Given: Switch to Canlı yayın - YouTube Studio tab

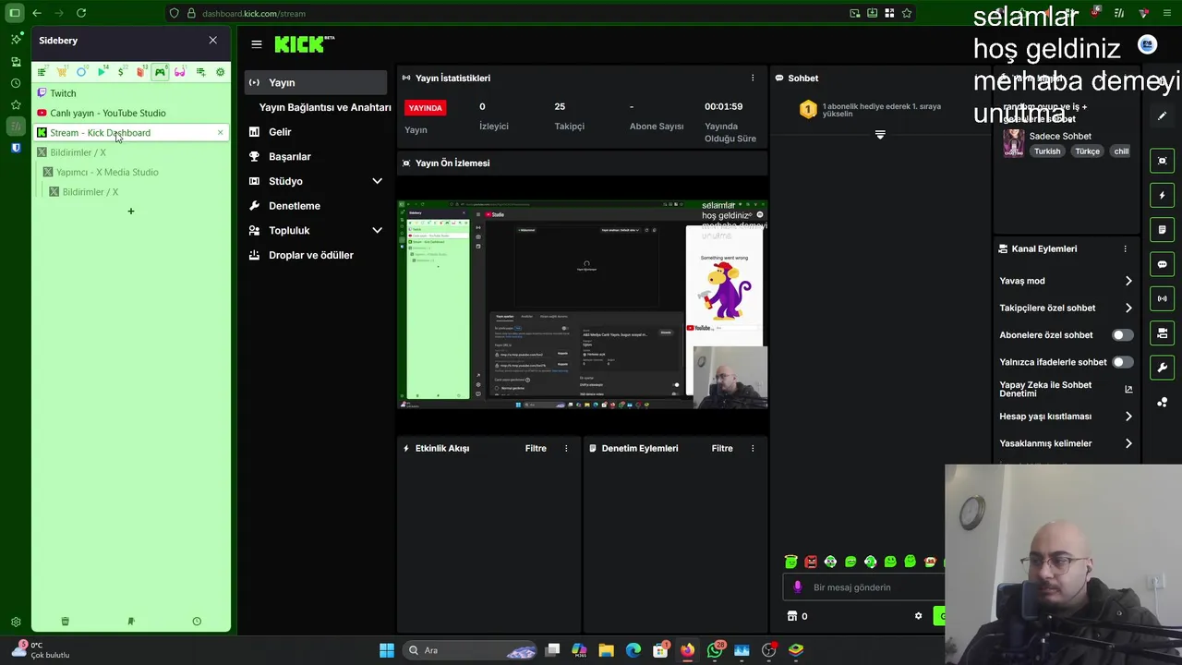Looking at the screenshot, I should [130, 113].
